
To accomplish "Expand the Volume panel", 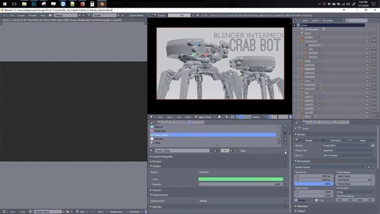I will pos(156,190).
